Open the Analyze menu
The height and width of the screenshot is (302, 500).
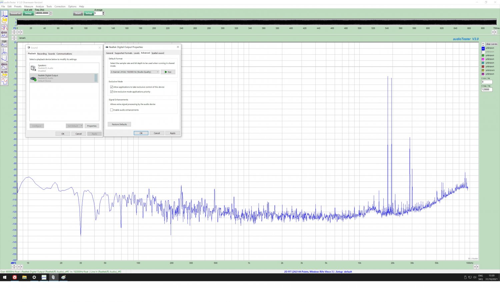coord(40,6)
